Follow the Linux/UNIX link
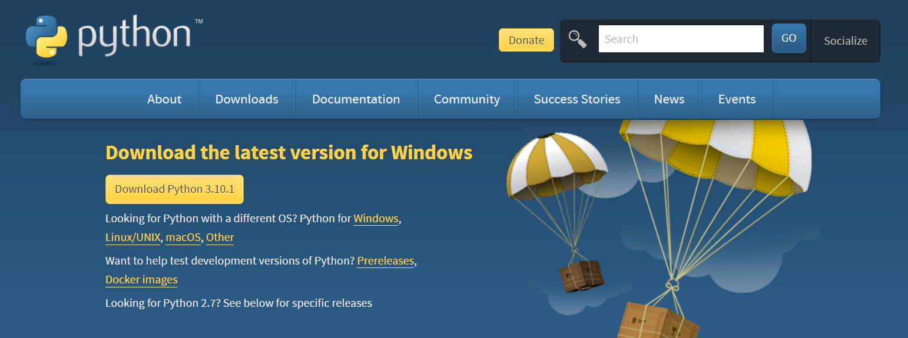 132,237
